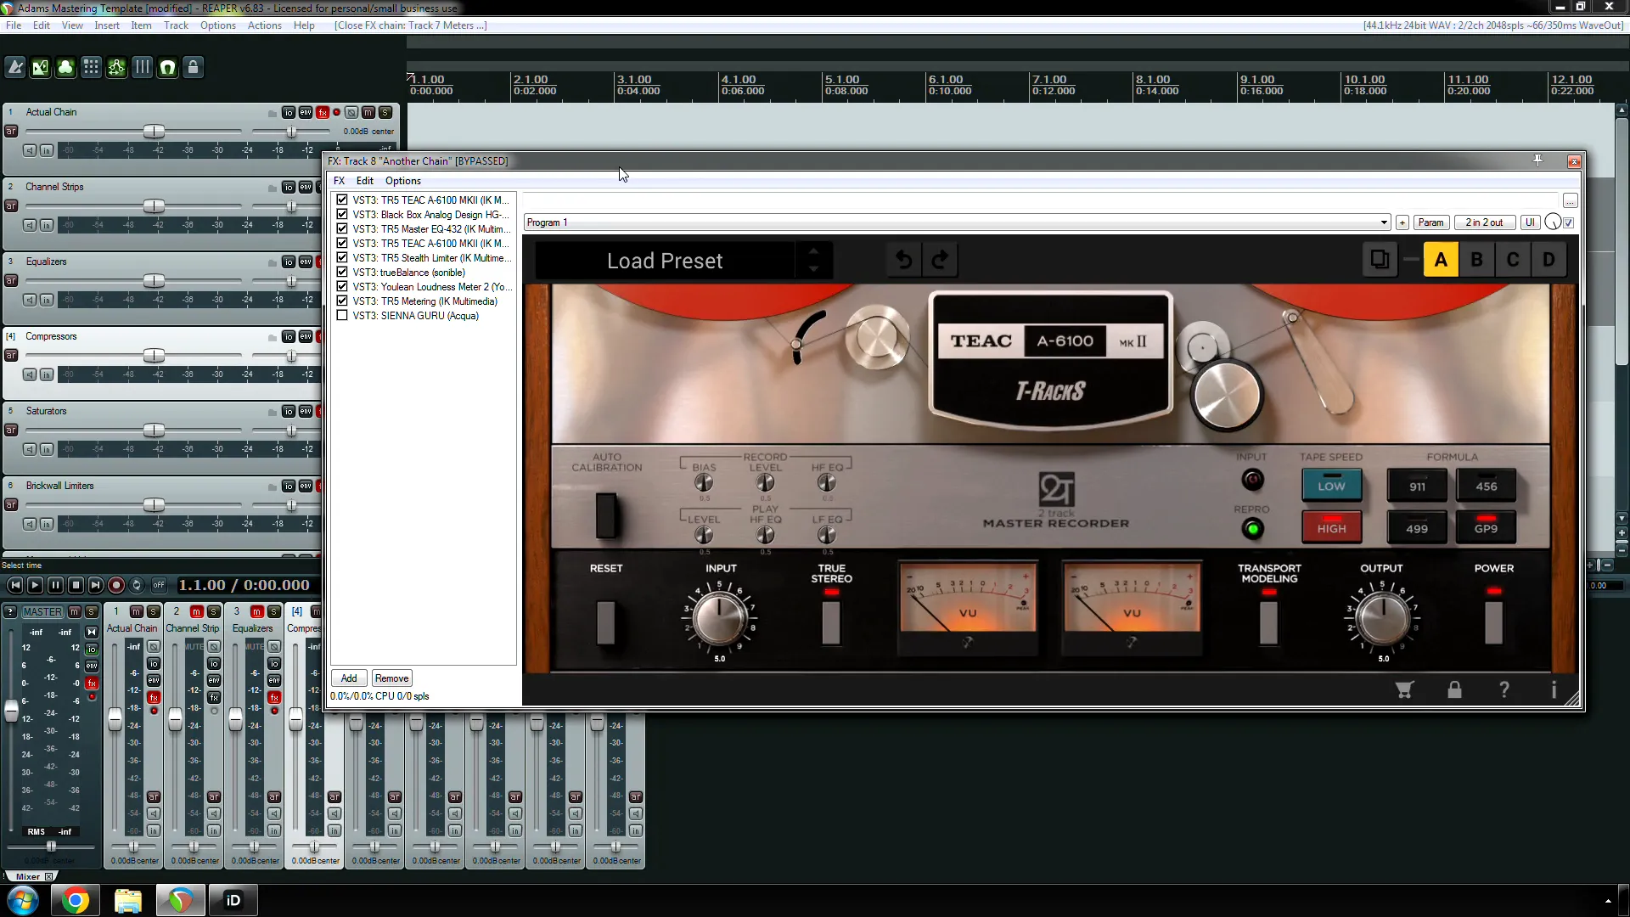Open env on Equalizers track panel

click(306, 262)
